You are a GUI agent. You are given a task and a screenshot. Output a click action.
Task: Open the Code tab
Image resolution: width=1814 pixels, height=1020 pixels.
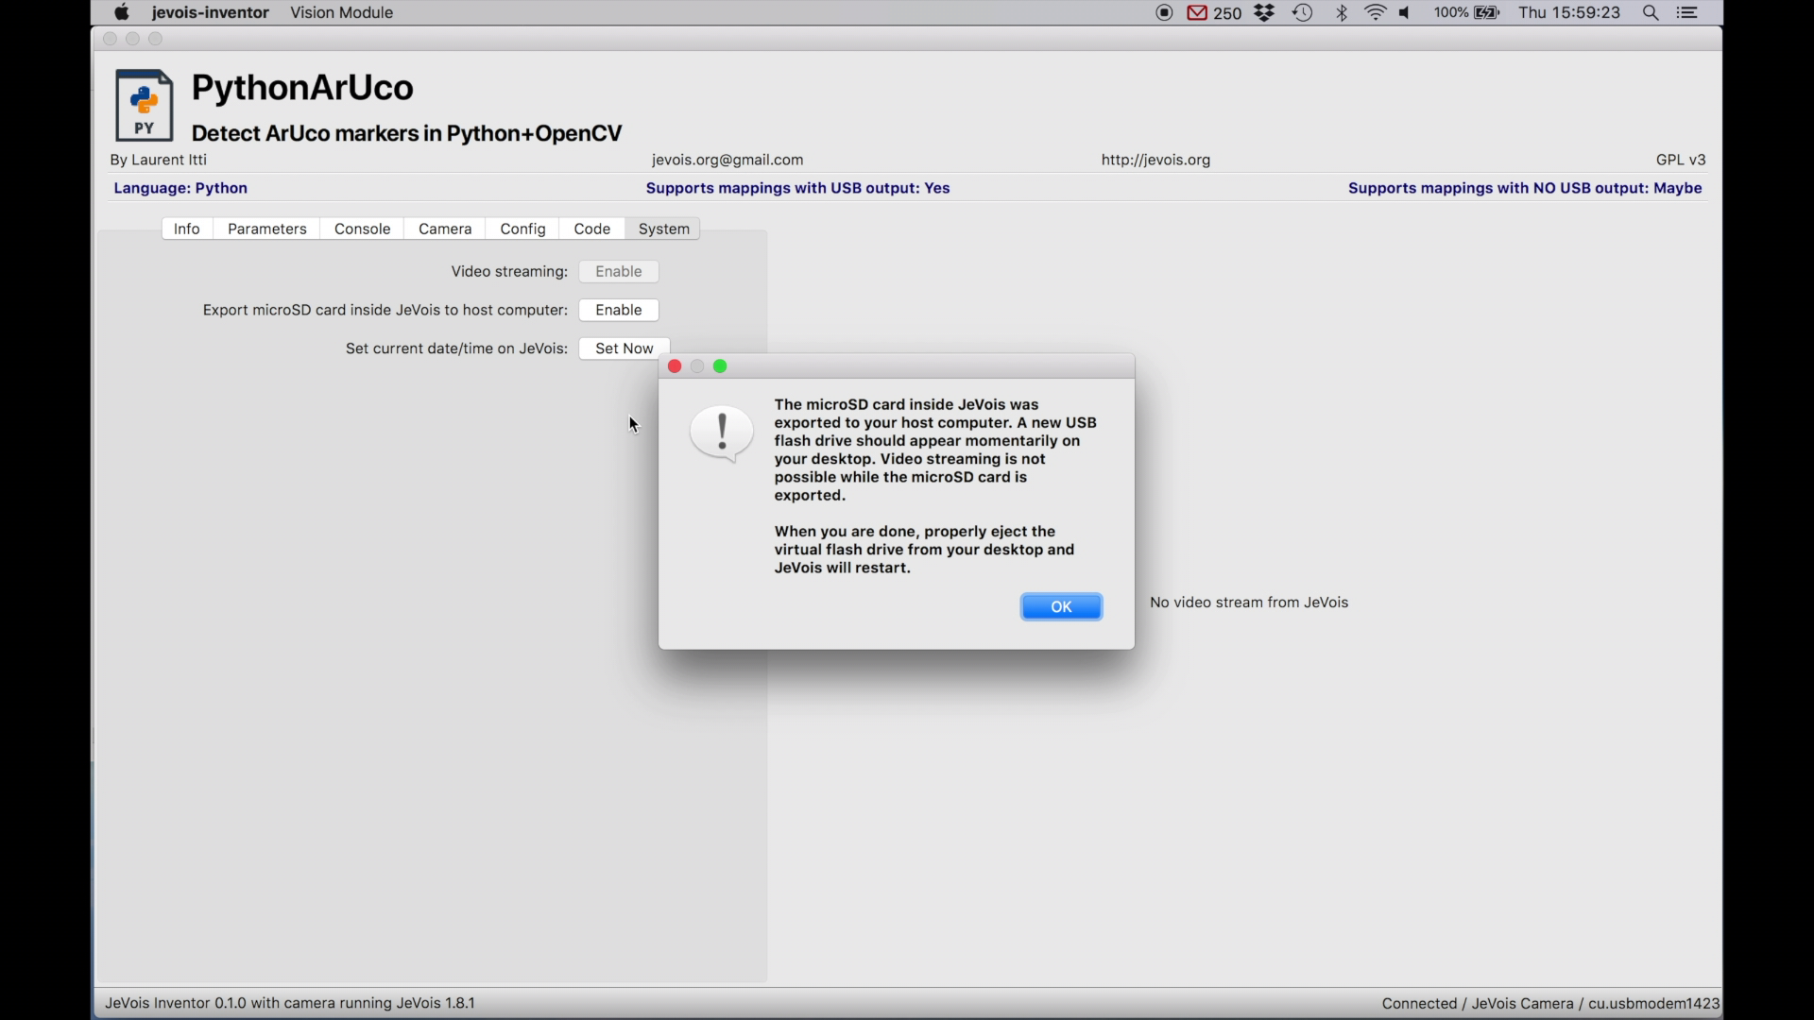click(x=592, y=229)
